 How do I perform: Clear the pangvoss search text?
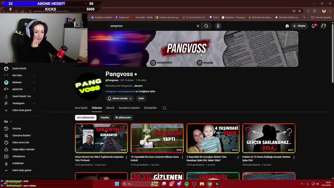[x=198, y=26]
